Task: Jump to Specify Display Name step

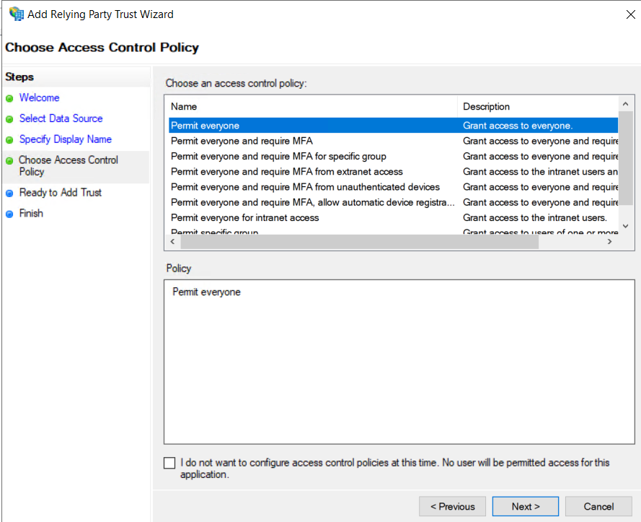Action: [x=66, y=139]
